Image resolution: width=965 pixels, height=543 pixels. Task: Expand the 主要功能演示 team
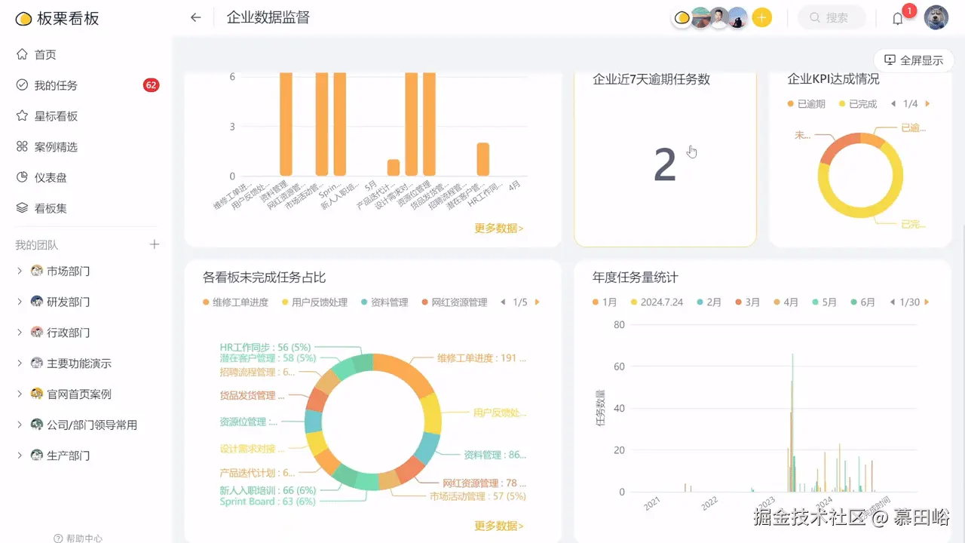click(20, 363)
